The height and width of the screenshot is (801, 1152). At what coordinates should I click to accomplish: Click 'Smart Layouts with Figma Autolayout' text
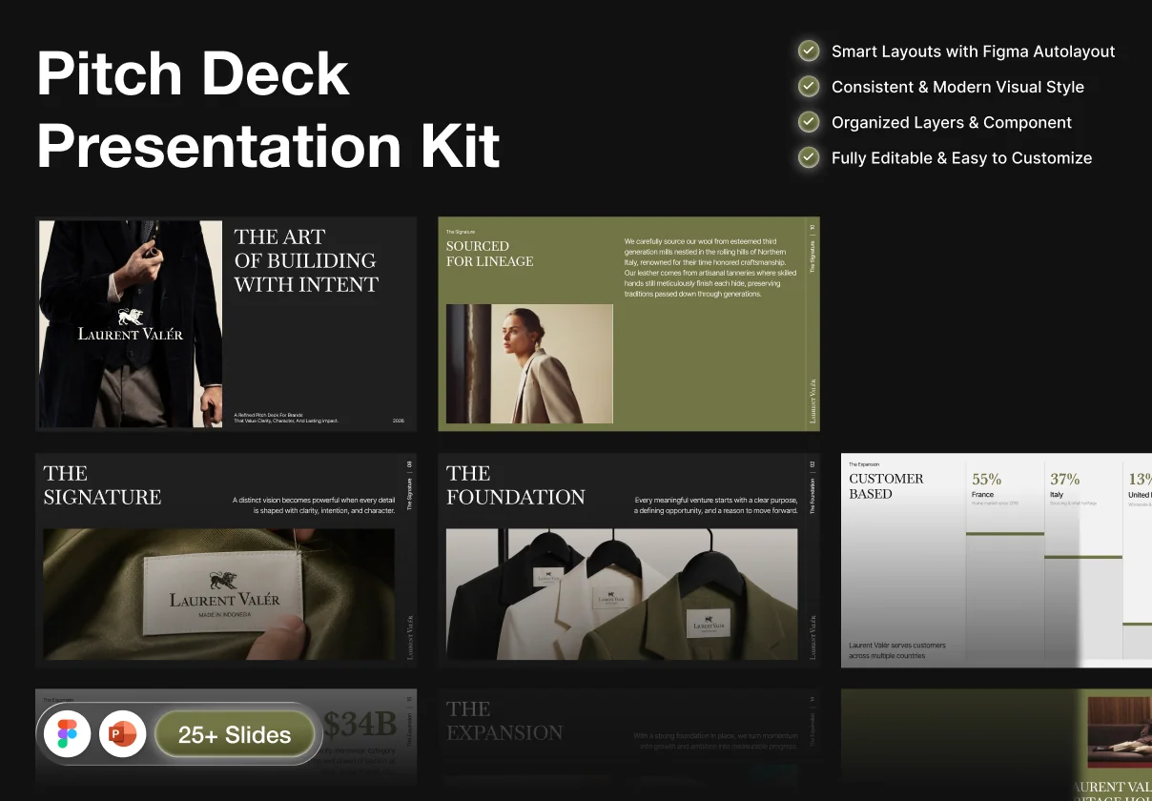(973, 51)
